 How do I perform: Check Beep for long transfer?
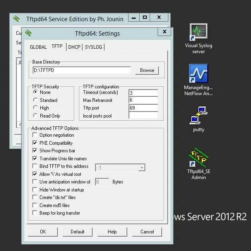click(x=35, y=213)
